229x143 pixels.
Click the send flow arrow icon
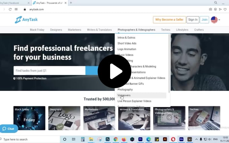pos(220,9)
